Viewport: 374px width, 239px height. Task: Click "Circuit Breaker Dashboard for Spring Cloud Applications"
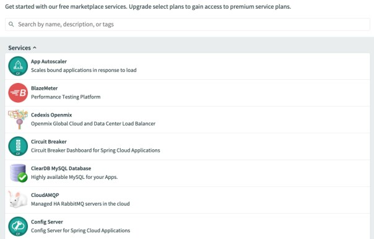[95, 150]
